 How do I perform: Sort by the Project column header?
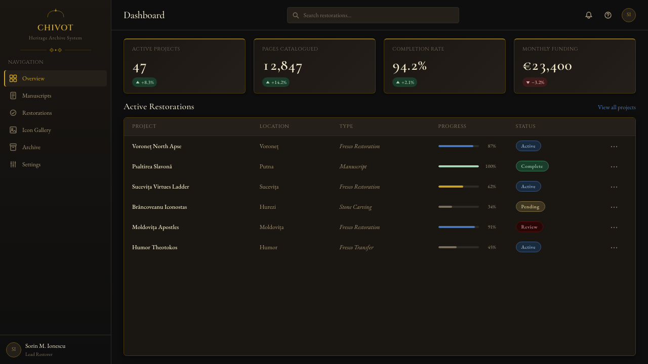(x=144, y=126)
